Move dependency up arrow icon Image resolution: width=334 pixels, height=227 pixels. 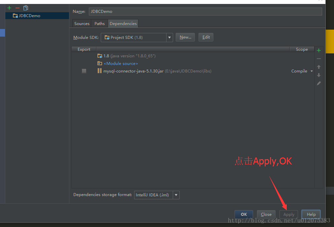click(x=319, y=67)
